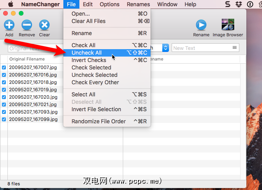The height and width of the screenshot is (190, 262).
Task: Uncheck the 20095207_167020.jpg checkbox
Action: point(4,97)
